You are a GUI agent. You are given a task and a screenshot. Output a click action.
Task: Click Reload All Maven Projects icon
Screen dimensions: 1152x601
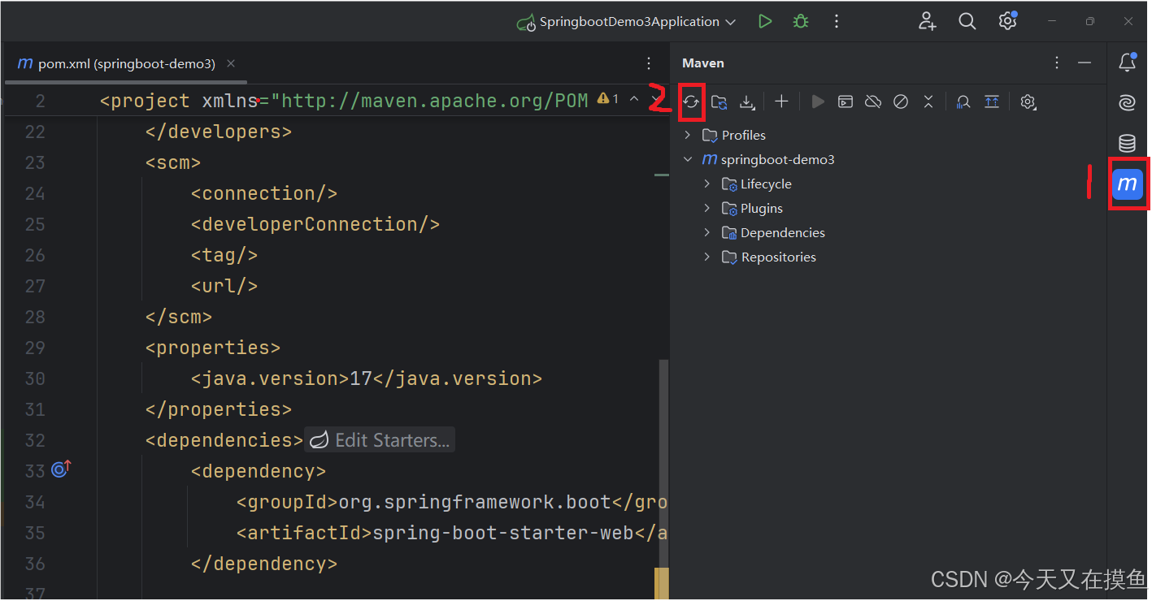tap(691, 102)
